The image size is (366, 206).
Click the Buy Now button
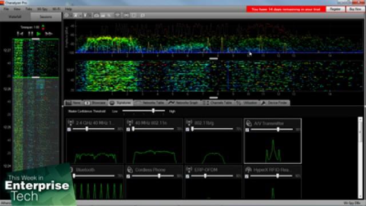pyautogui.click(x=355, y=9)
